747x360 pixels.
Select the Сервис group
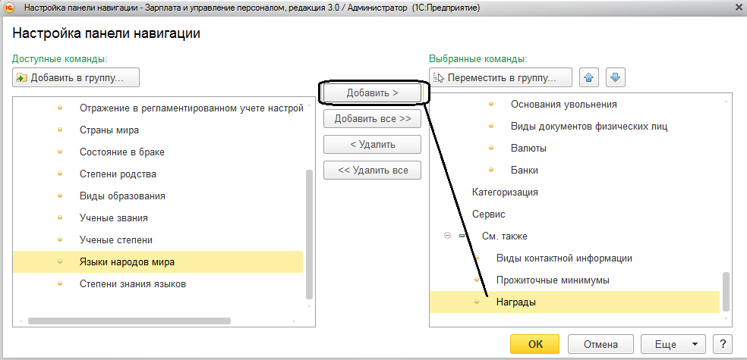488,214
